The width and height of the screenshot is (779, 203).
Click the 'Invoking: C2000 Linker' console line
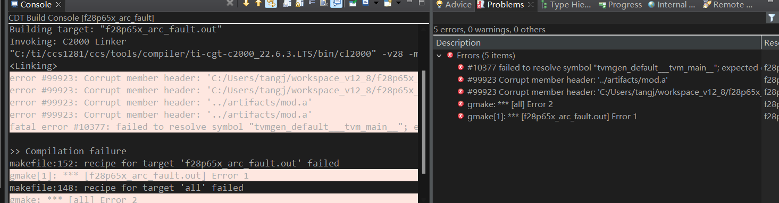click(68, 41)
